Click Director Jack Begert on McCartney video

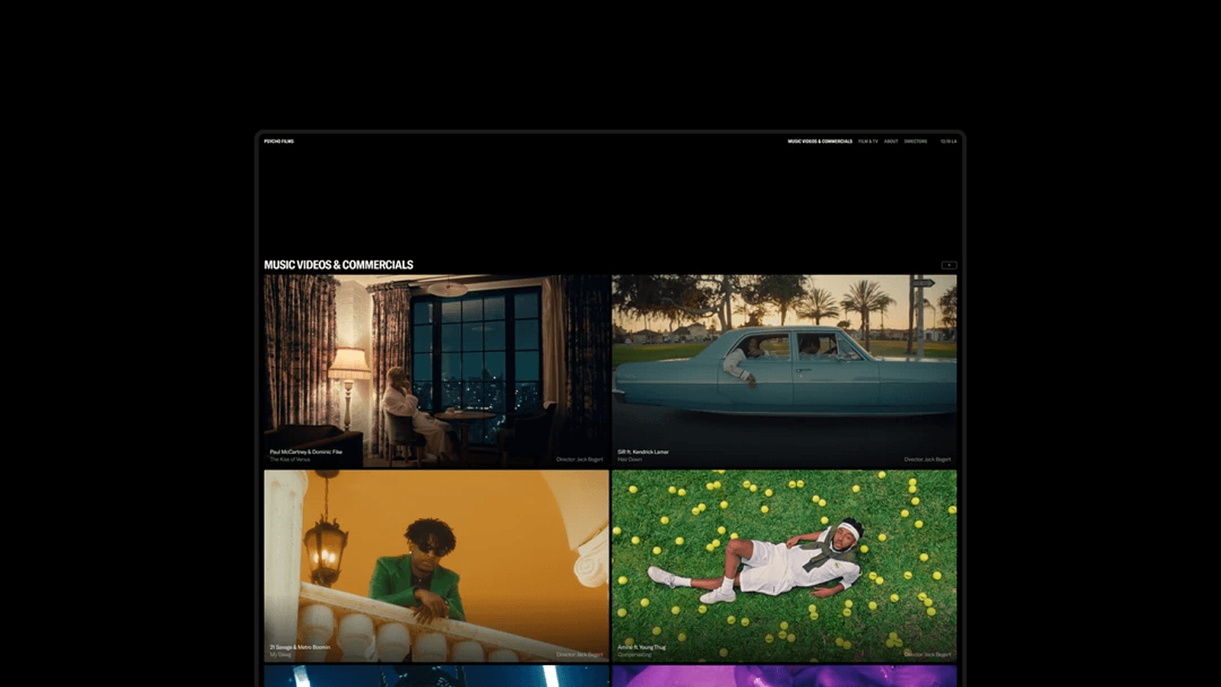[x=579, y=459]
